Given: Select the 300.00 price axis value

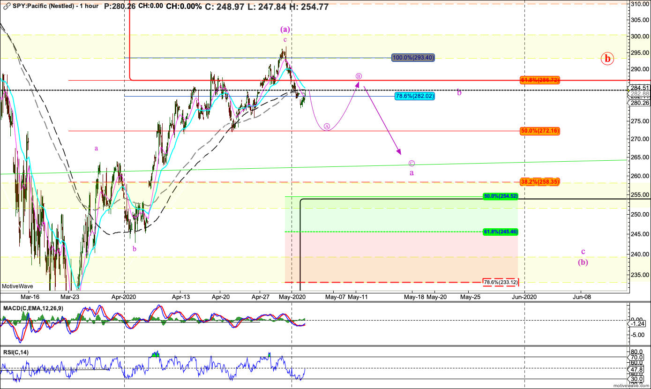Looking at the screenshot, I should pyautogui.click(x=639, y=36).
